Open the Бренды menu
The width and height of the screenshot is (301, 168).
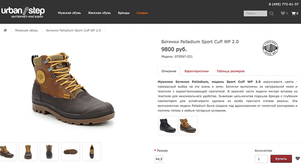pos(124,13)
